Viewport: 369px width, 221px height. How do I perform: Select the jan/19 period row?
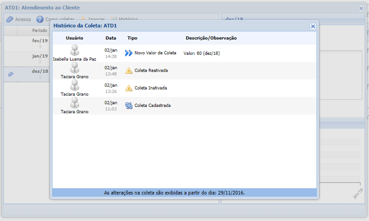27,59
